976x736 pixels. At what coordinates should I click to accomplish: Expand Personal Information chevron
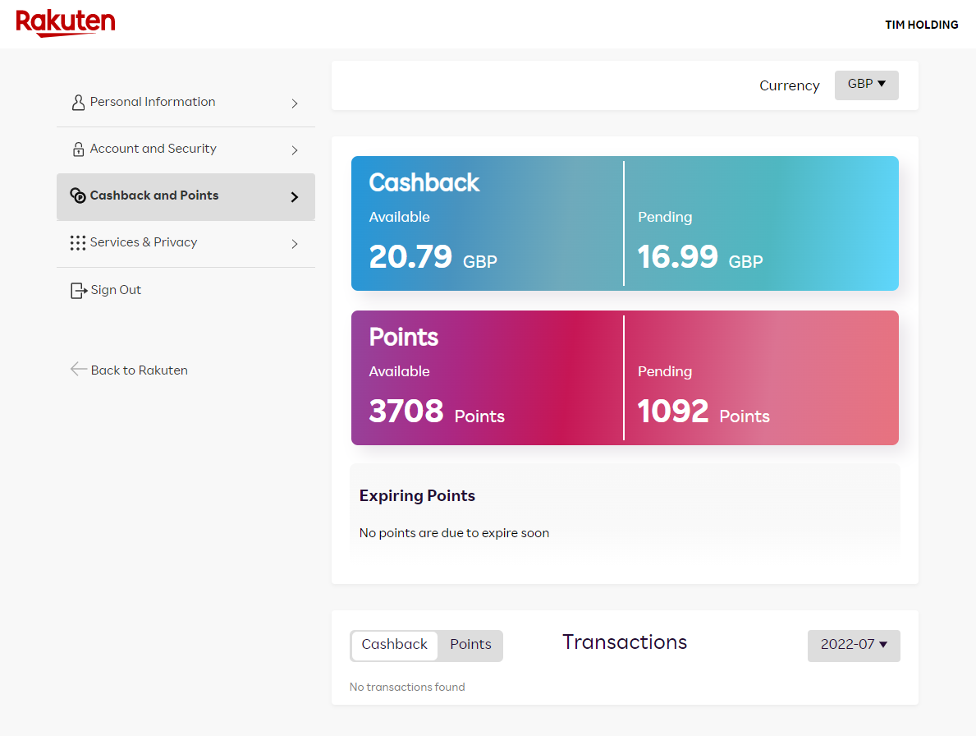point(295,103)
